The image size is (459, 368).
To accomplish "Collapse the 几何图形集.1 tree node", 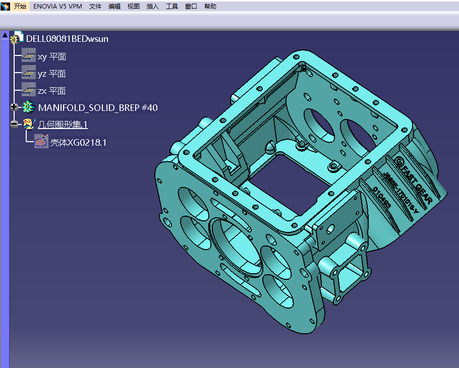I will [14, 125].
